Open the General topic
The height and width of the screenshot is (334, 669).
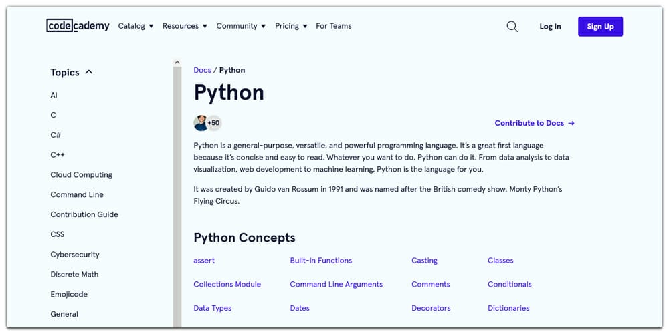pos(64,314)
